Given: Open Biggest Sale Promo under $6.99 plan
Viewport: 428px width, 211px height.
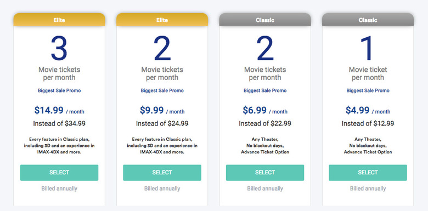Looking at the screenshot, I should [x=265, y=90].
